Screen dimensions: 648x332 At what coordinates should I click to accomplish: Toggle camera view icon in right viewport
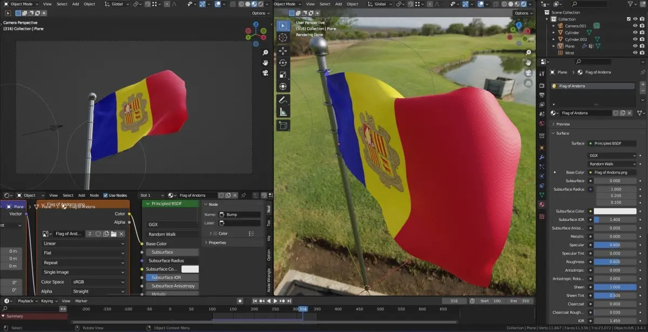[x=528, y=73]
